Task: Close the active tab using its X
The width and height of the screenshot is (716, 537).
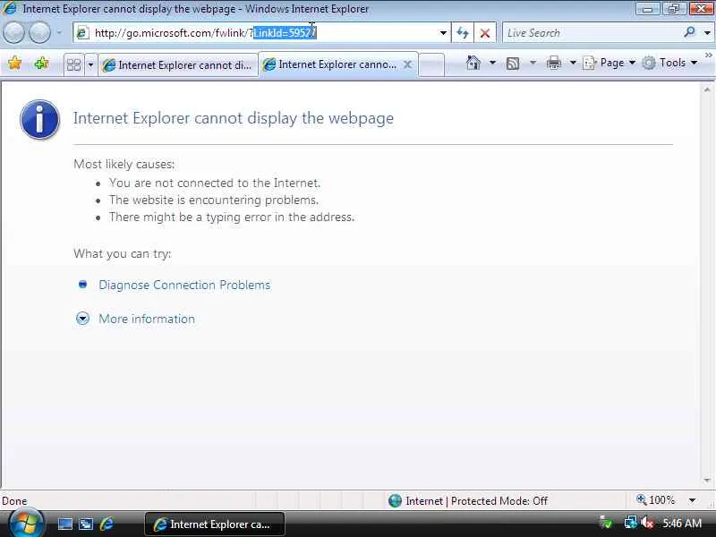Action: [408, 64]
